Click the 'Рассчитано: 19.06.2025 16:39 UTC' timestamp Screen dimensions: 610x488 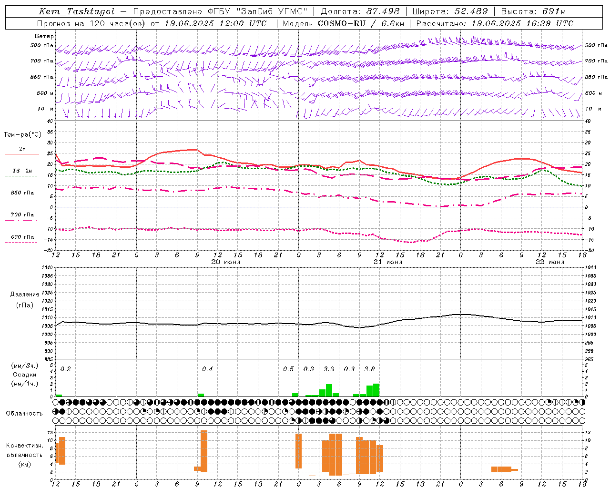[x=495, y=23]
